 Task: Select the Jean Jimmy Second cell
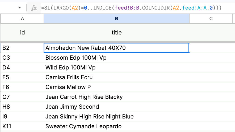(117, 107)
